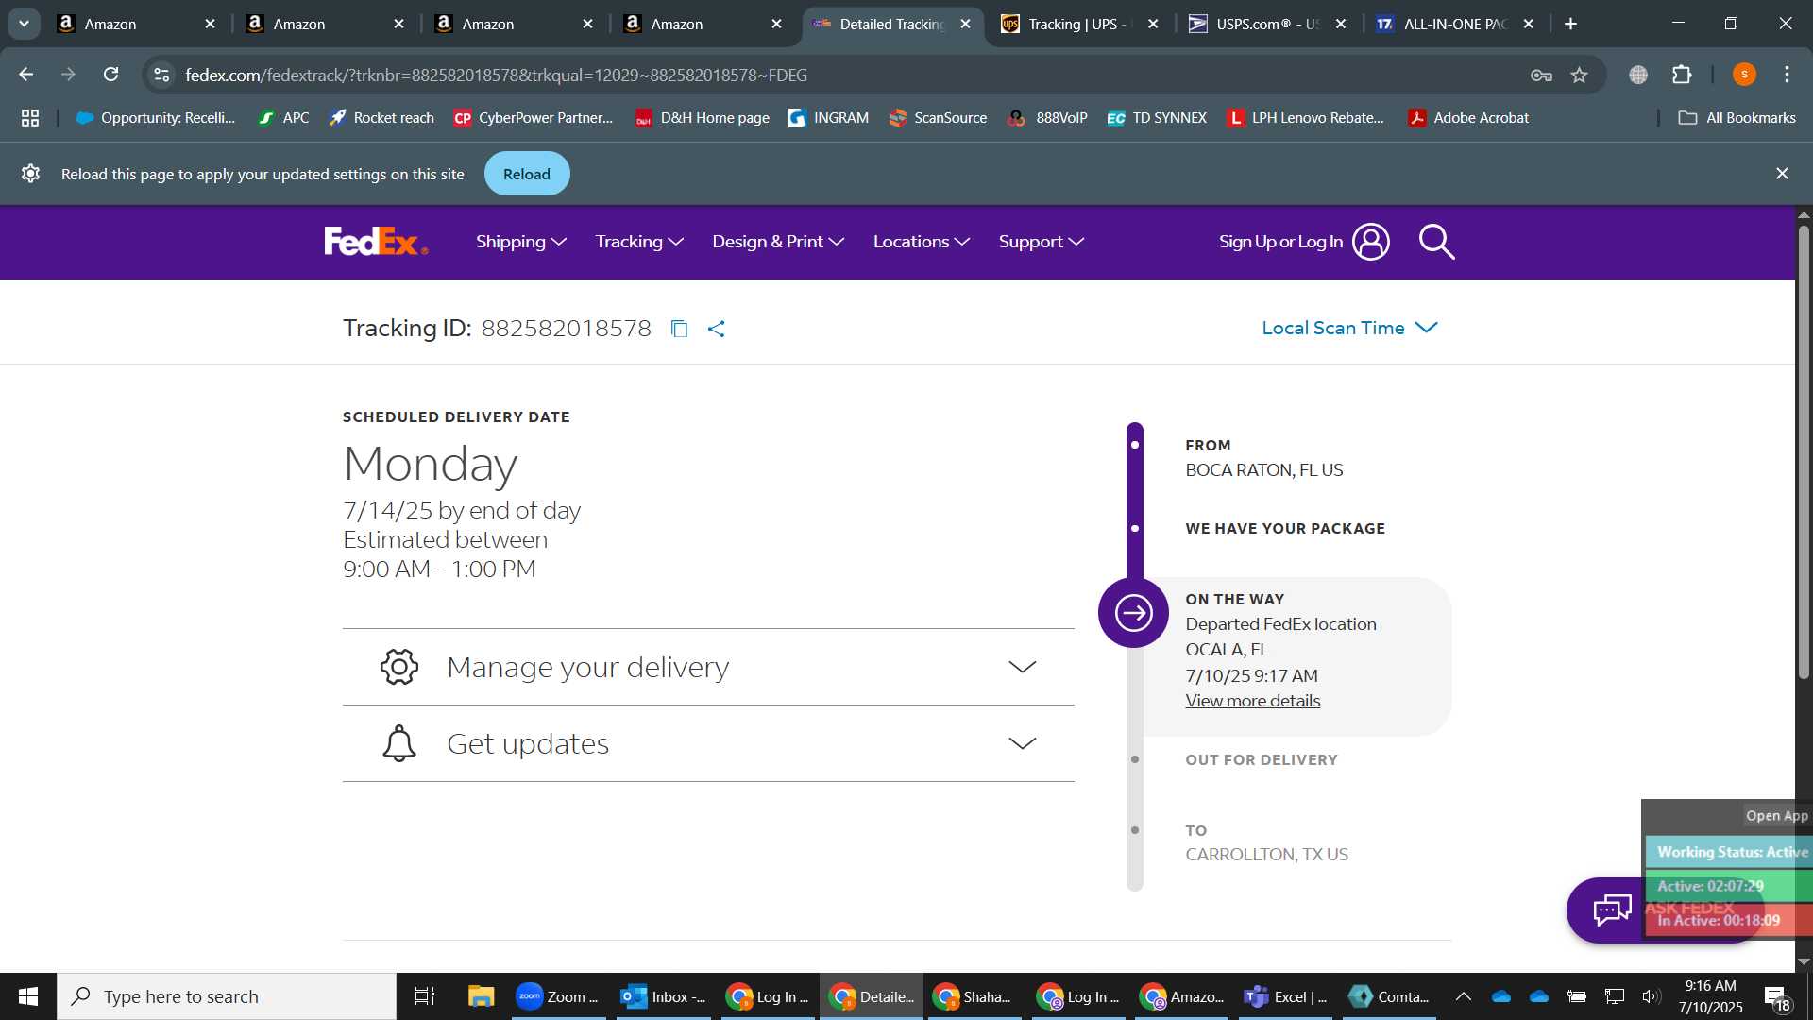This screenshot has width=1813, height=1020.
Task: Go to FedEx home via logo
Action: tap(376, 242)
